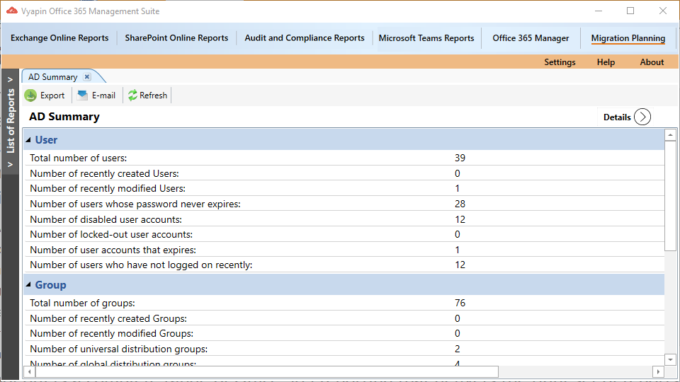Switch to SharePoint Online Reports
This screenshot has width=680, height=382.
[x=176, y=38]
